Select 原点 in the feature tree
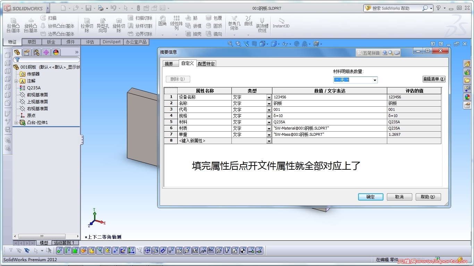Viewport: 474px width, 266px height. tap(31, 116)
